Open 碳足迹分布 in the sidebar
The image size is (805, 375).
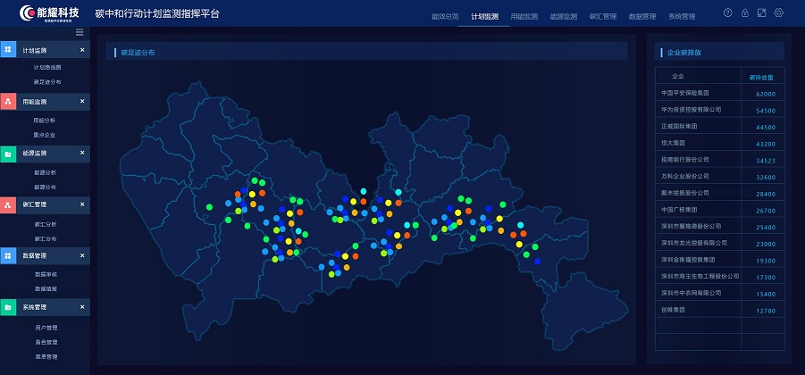[47, 82]
